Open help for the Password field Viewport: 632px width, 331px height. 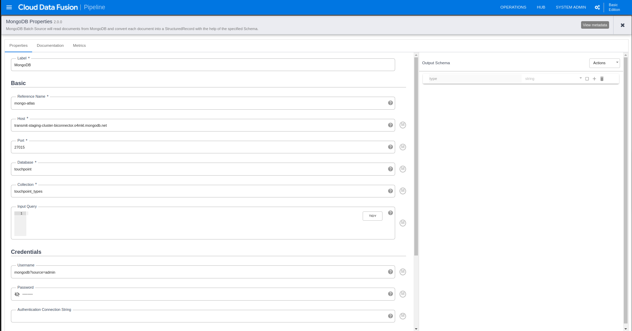coord(390,294)
